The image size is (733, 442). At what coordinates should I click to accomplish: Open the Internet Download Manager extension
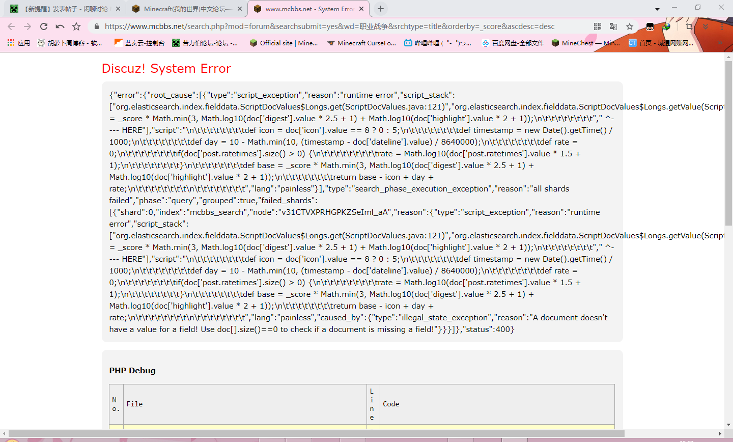pos(666,26)
